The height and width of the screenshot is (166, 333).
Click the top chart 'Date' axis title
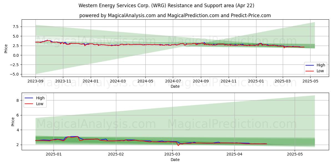175,87
